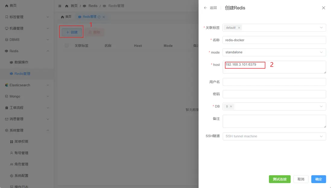Remove DB 0 selection with its X
Image resolution: width=331 pixels, height=188 pixels.
point(231,106)
